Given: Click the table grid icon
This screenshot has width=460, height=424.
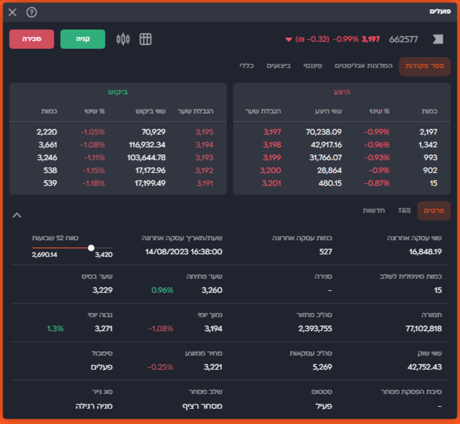Looking at the screenshot, I should tap(145, 39).
